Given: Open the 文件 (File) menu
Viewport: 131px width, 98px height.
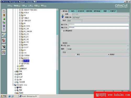Looking at the screenshot, I should point(10,6).
